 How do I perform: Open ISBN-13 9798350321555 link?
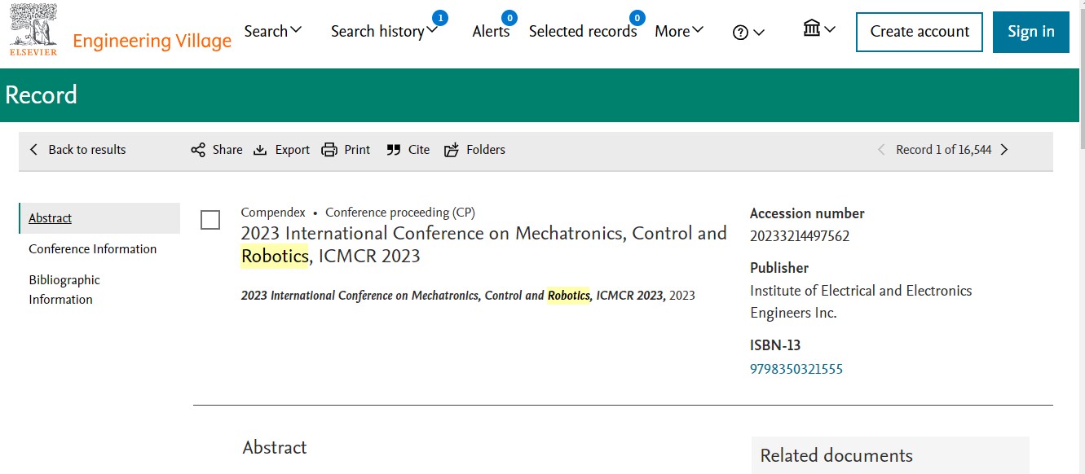pos(796,369)
